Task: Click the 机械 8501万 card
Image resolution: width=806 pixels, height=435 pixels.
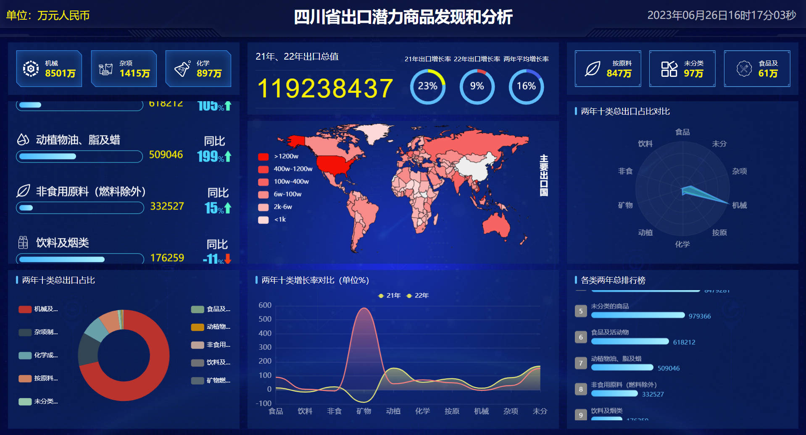Action: pyautogui.click(x=49, y=68)
